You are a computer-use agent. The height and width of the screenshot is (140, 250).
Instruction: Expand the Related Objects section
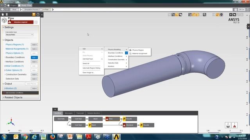(3, 98)
